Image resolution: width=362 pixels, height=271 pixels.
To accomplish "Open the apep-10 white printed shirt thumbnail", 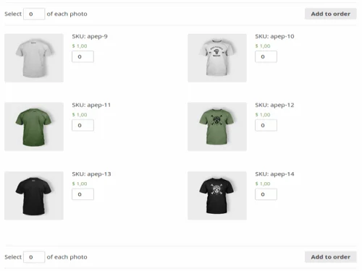I will (x=217, y=58).
